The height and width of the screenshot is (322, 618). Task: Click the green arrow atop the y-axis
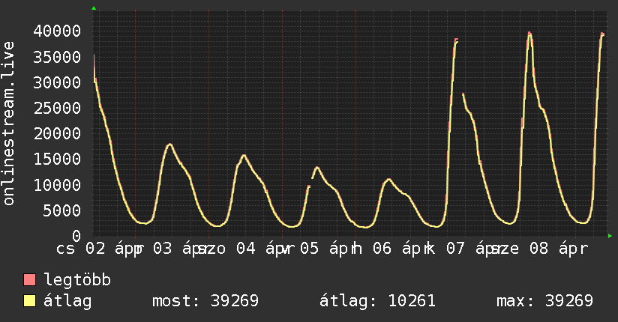[x=94, y=8]
